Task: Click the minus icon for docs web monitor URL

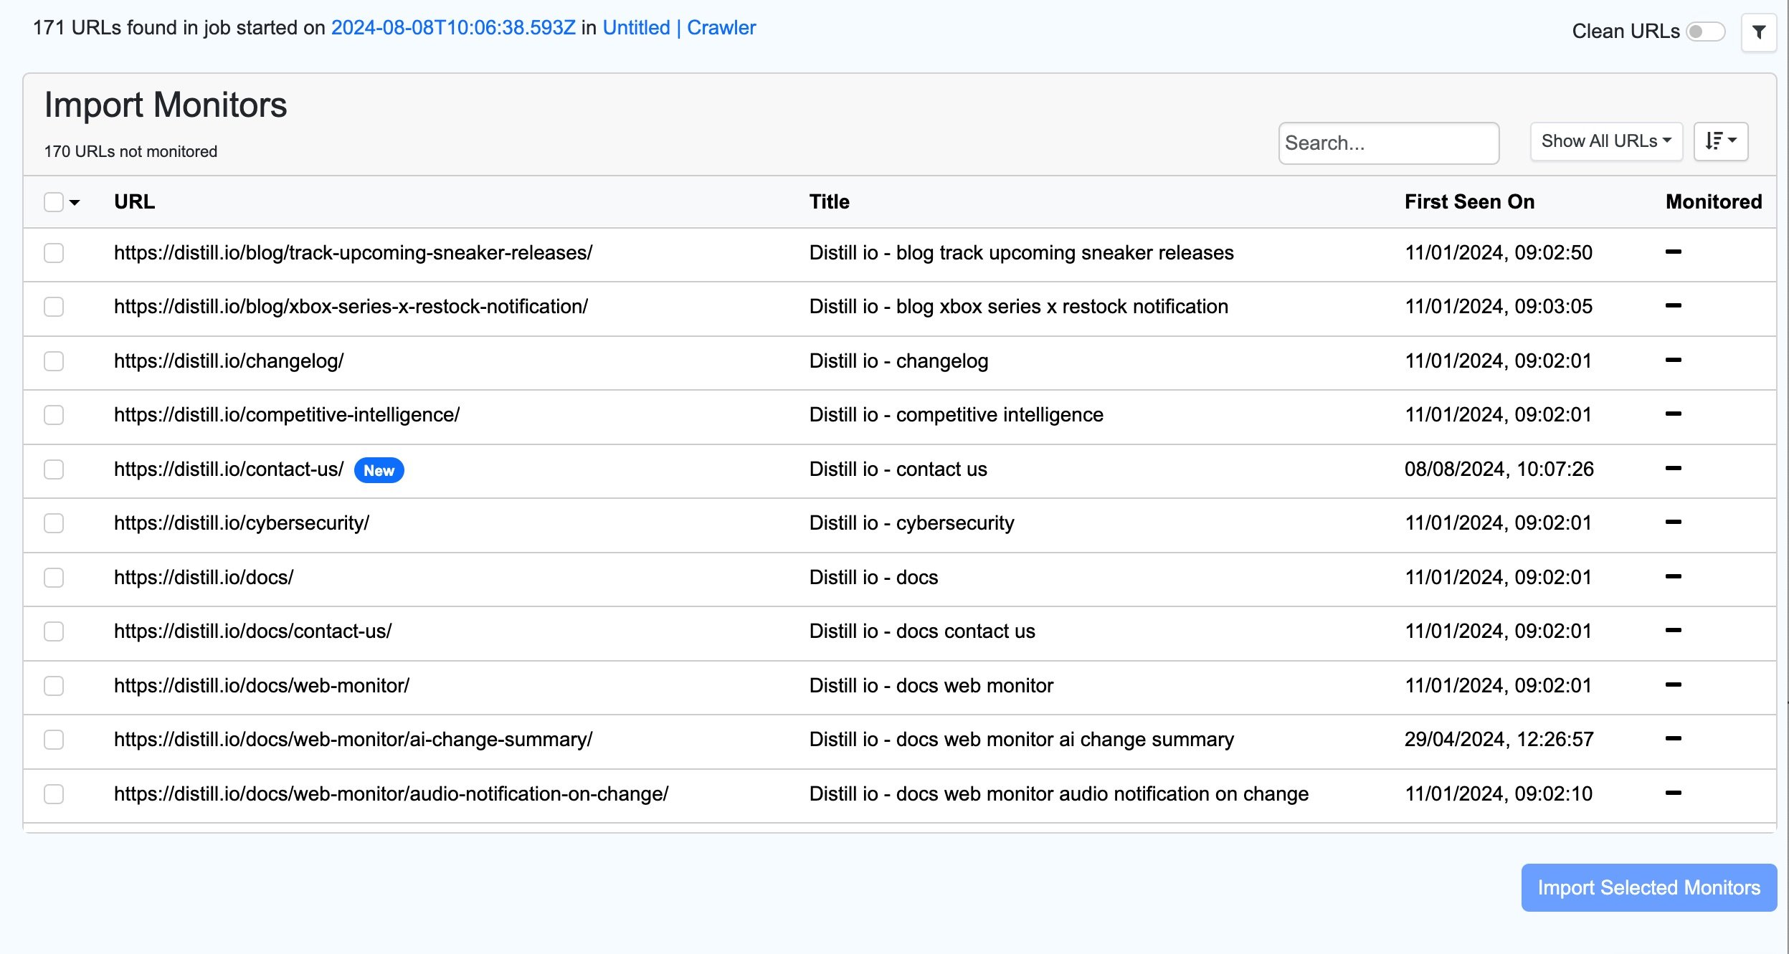Action: [x=1674, y=685]
